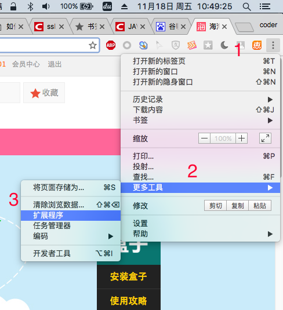
Task: Click the 使用攻略 link
Action: (129, 301)
